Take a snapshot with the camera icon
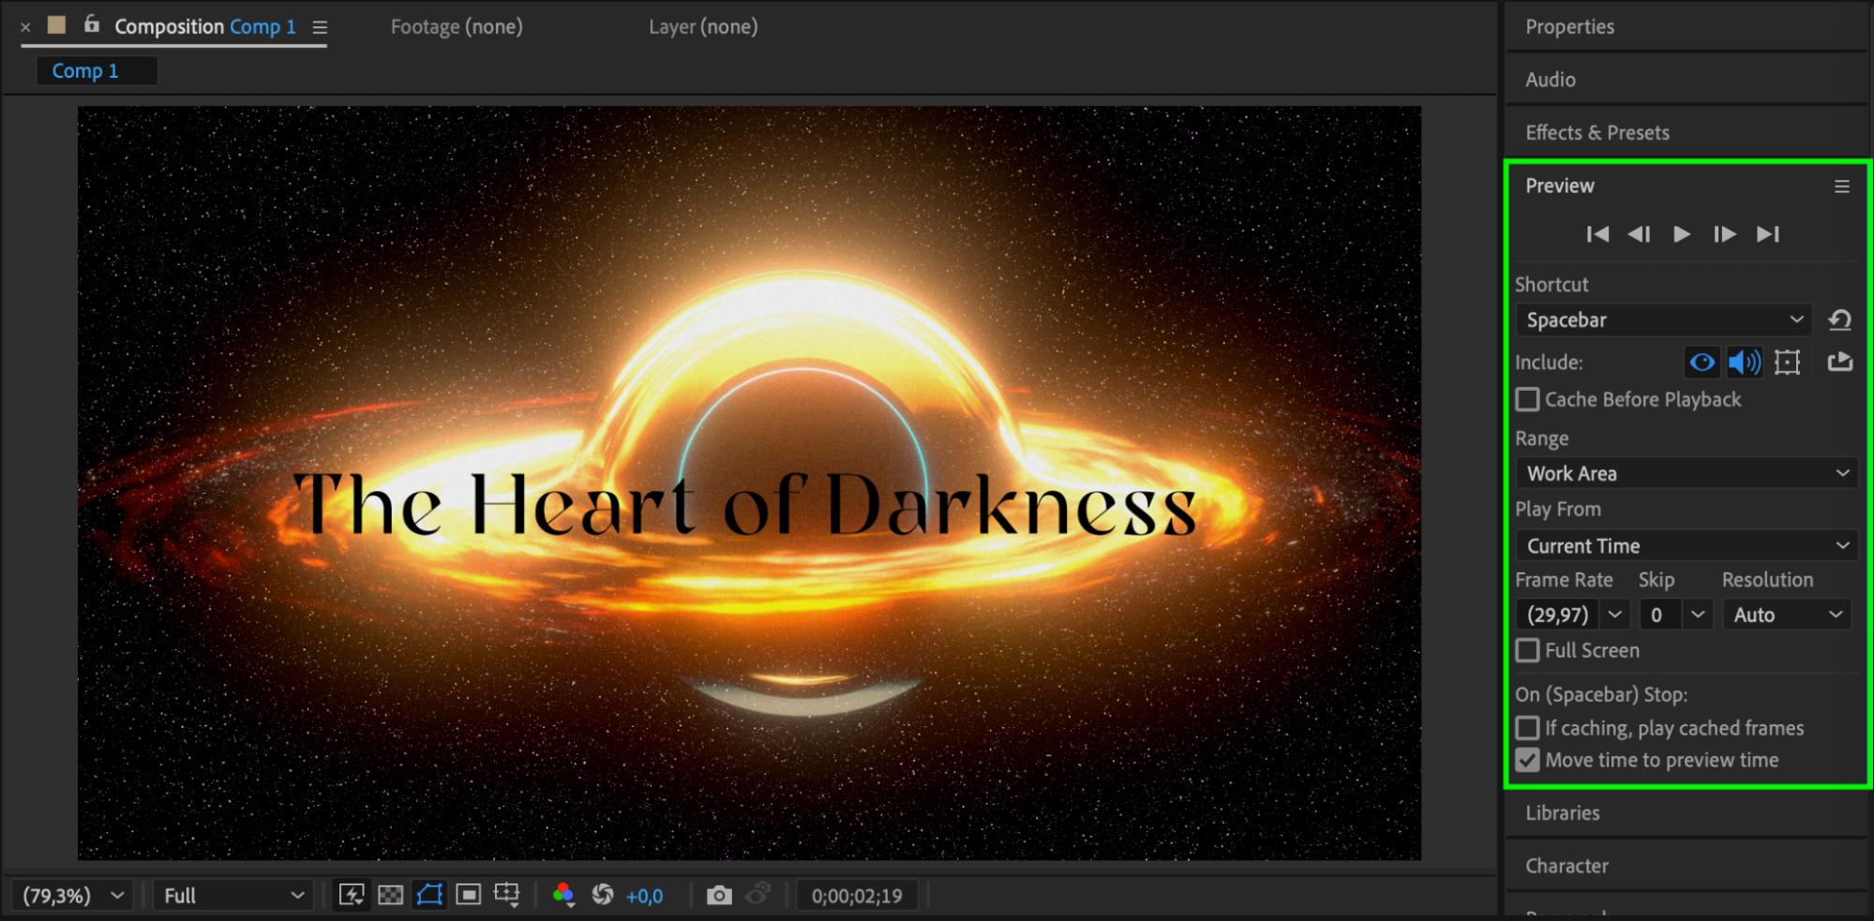The width and height of the screenshot is (1874, 921). click(719, 896)
